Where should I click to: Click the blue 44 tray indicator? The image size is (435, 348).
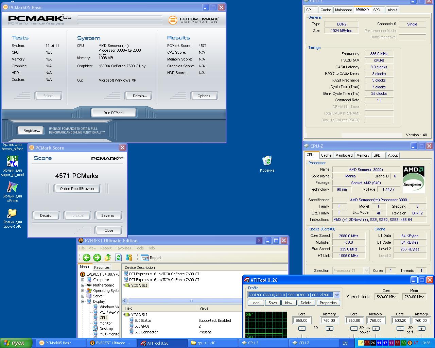point(379,343)
